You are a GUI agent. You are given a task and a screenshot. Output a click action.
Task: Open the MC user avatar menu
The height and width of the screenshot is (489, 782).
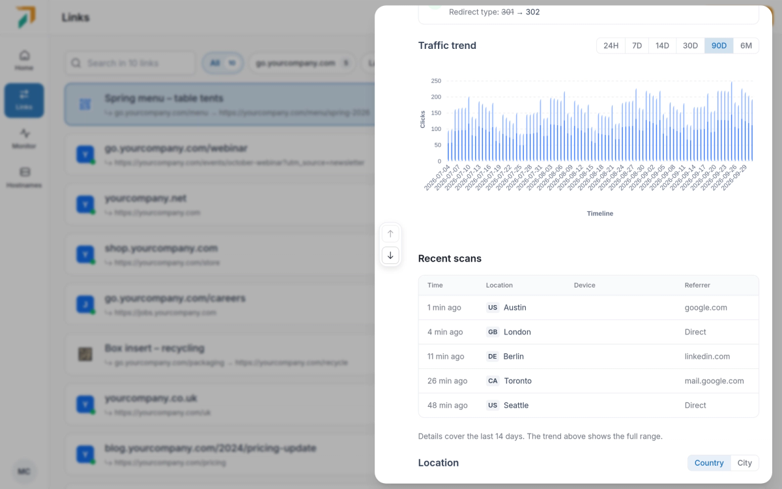point(24,471)
